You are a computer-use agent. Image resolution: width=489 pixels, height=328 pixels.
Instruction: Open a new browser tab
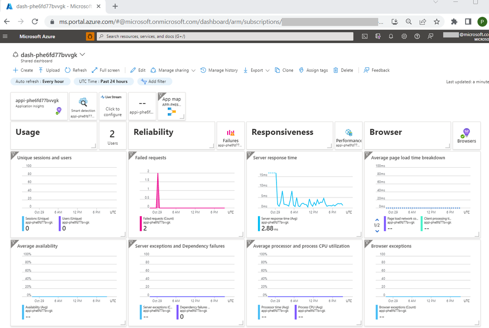click(x=115, y=6)
